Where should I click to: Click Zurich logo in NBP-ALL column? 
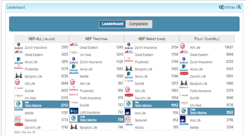[19, 46]
